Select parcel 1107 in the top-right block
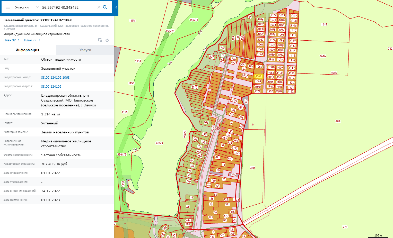This screenshot has width=393, height=238. (x=294, y=16)
